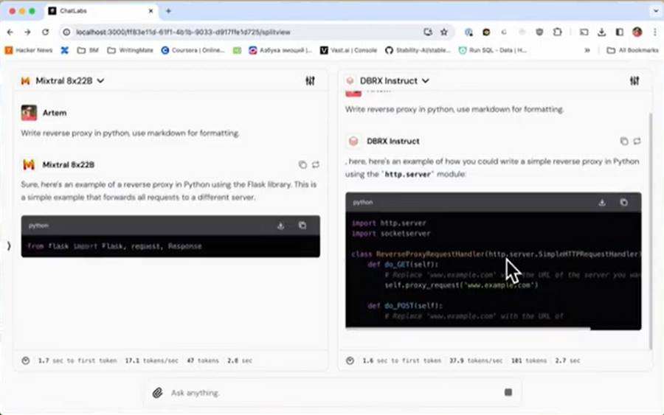Click the DBRX panel vertical scrollbar
Viewport: 664px width, 415px height.
651,231
